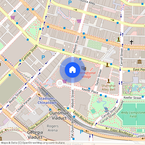Open the OpenStreetMap.org contributors attribution

(43, 143)
